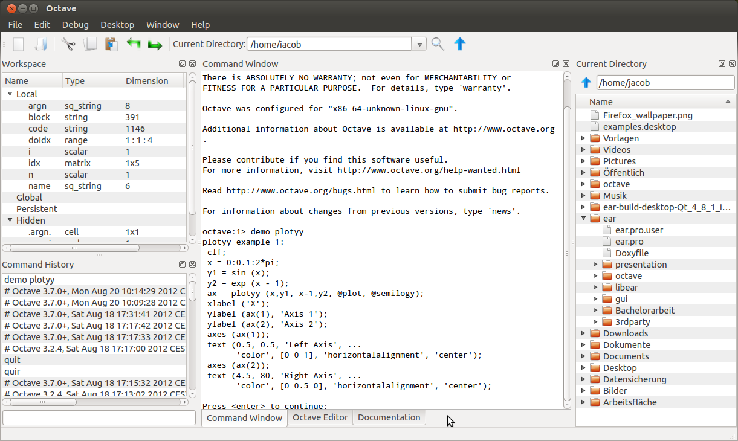The width and height of the screenshot is (738, 441).
Task: Select the 'doidx' variable row
Action: (x=95, y=140)
